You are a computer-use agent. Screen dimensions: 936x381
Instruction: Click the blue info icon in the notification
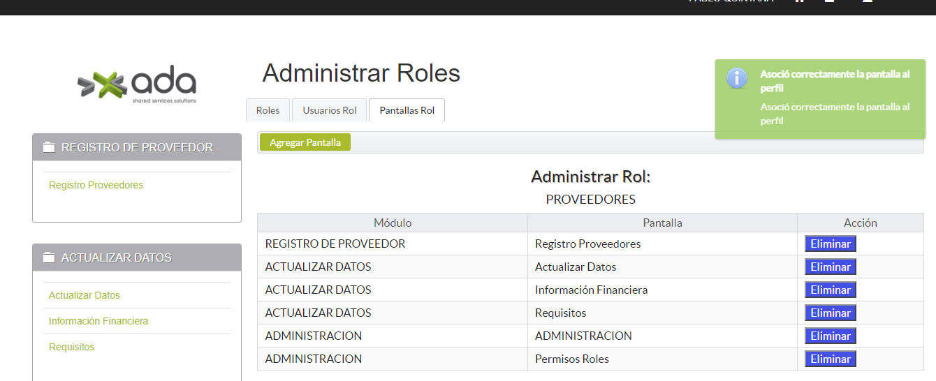[x=737, y=78]
